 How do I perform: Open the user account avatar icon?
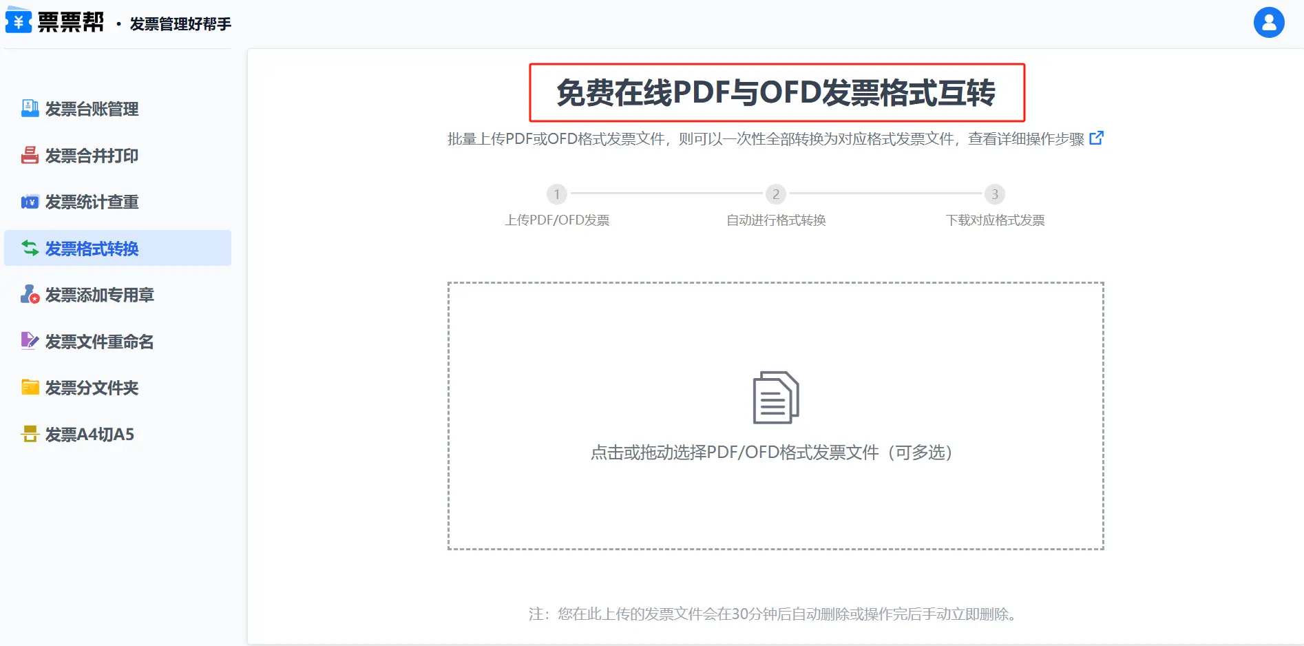point(1269,23)
